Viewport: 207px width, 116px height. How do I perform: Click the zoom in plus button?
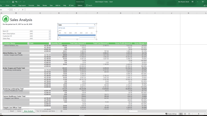[205, 114]
